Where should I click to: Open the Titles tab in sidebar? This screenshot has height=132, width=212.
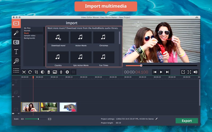coord(16,51)
